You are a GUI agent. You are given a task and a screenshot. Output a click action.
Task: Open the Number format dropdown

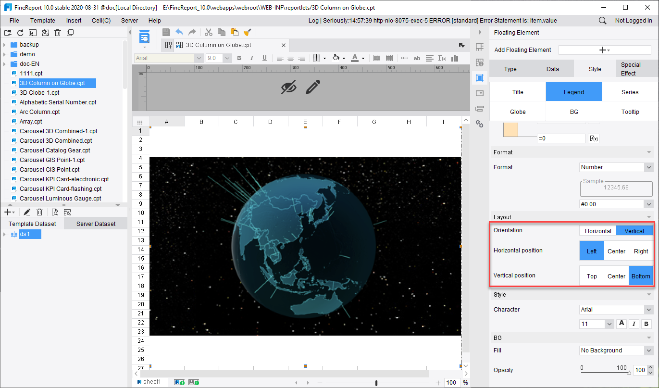click(649, 167)
